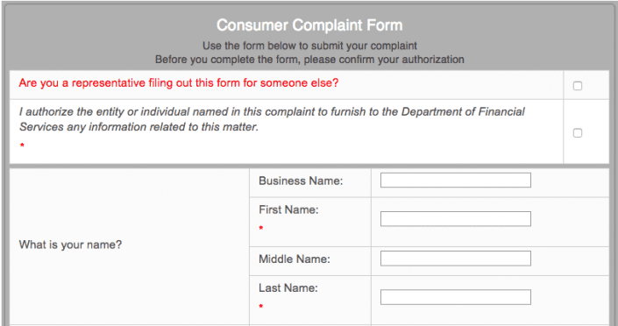The image size is (618, 326).
Task: Click the First Name label
Action: (288, 209)
